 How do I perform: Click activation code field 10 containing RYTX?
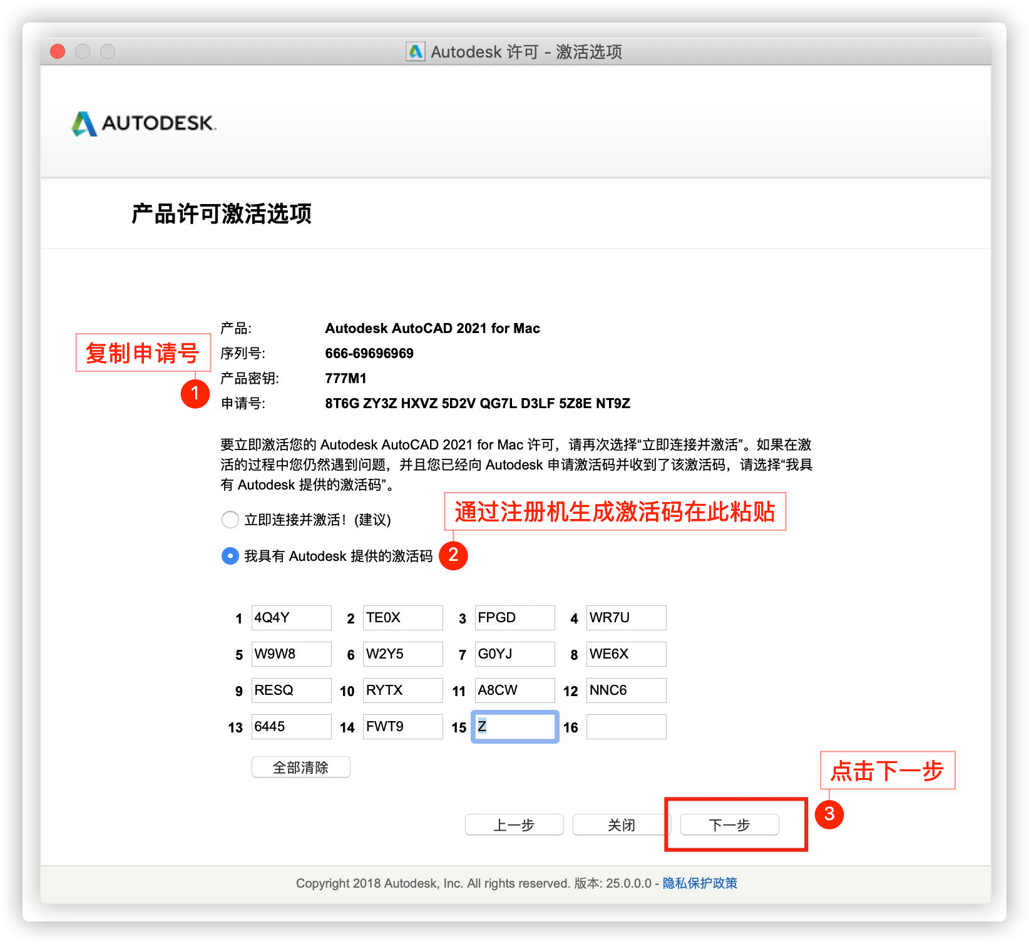click(x=402, y=690)
